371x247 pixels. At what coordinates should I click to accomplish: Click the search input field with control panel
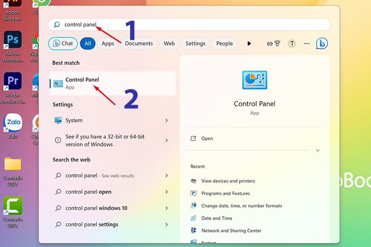(x=189, y=24)
